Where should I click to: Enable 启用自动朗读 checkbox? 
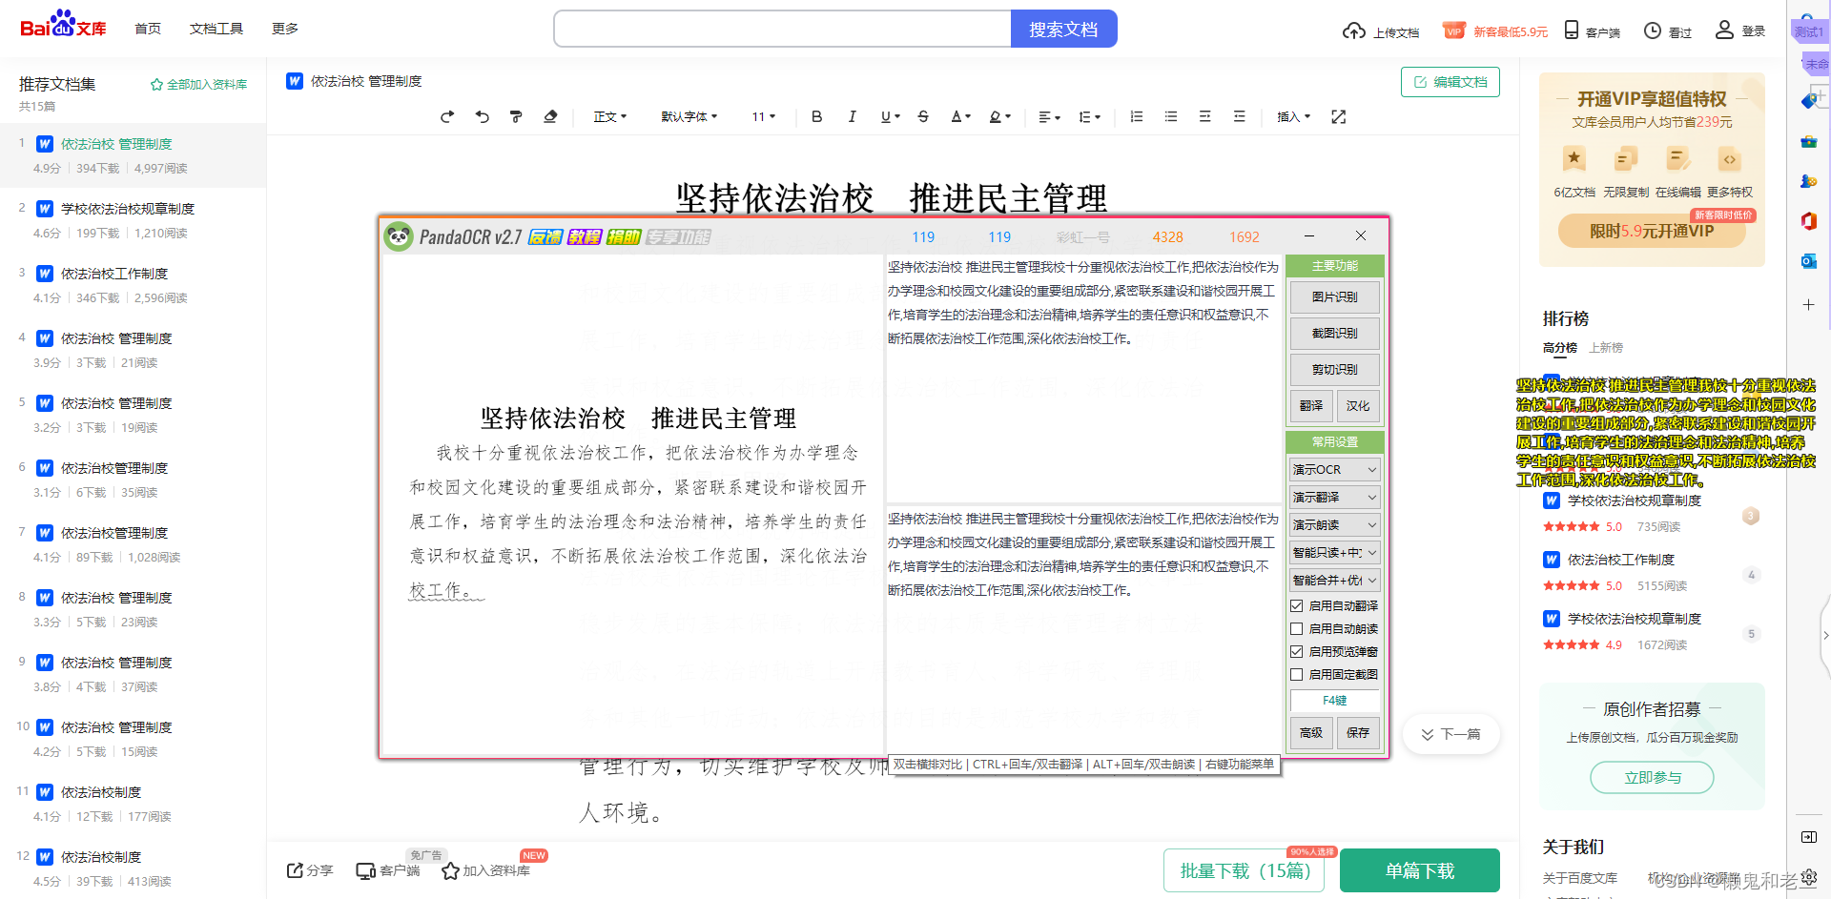click(x=1296, y=628)
